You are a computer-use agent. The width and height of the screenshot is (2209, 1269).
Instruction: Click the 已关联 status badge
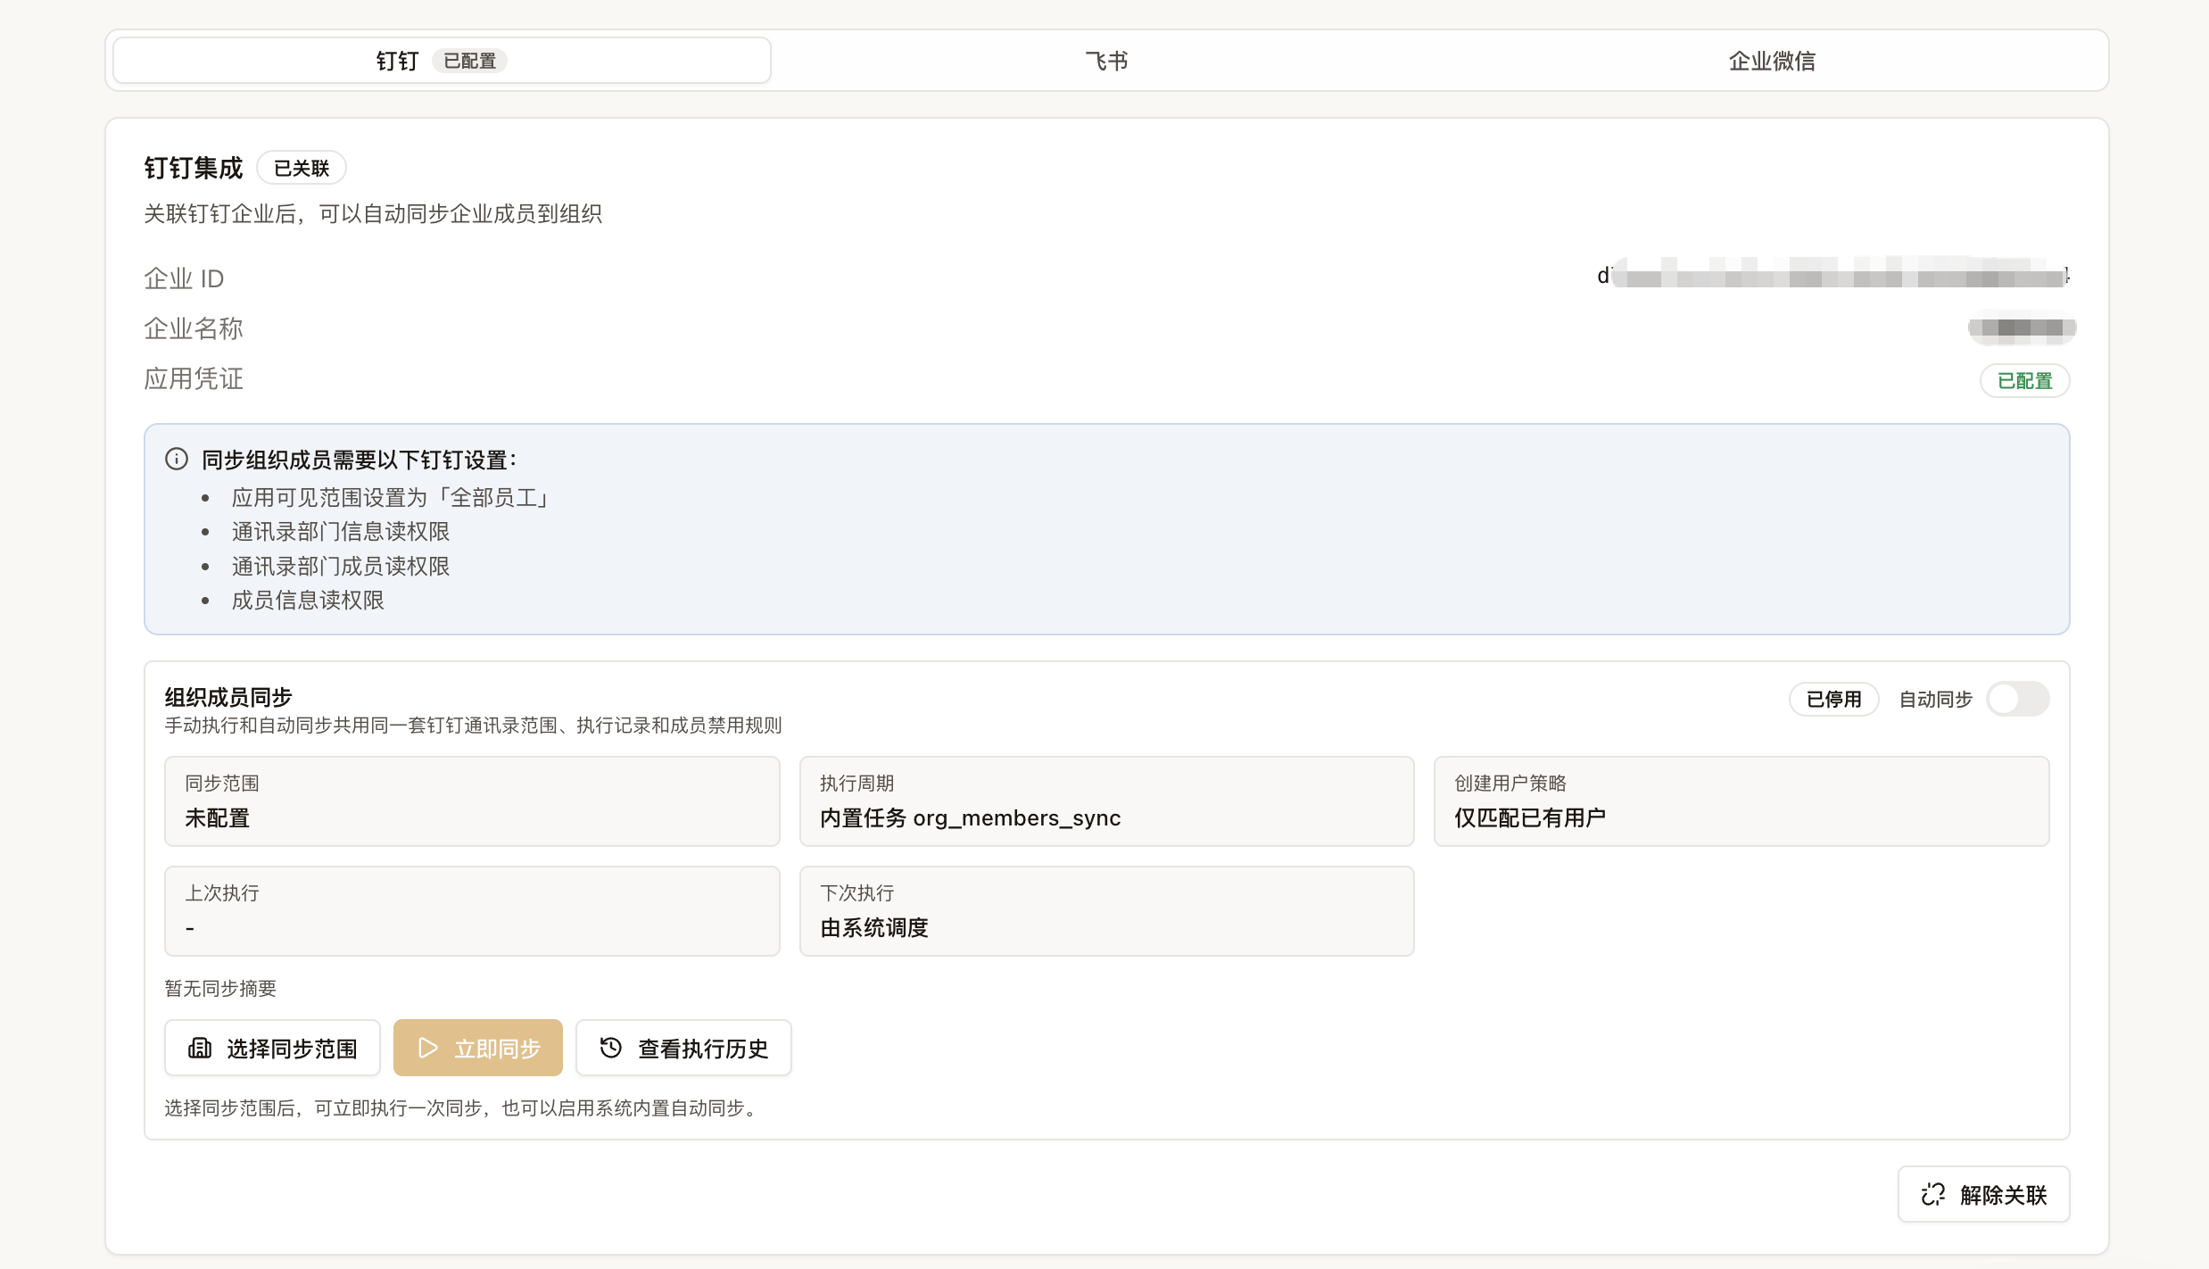[302, 168]
